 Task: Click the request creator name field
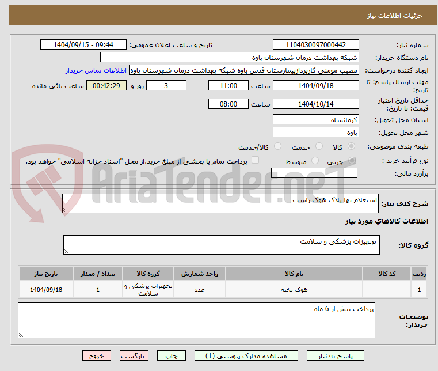tap(244, 70)
